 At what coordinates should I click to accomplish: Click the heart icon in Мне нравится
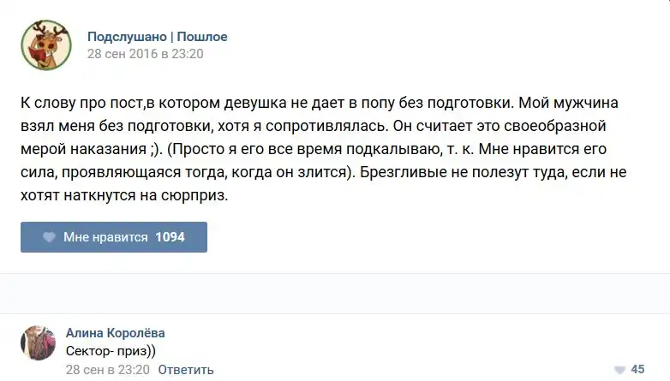(x=50, y=237)
